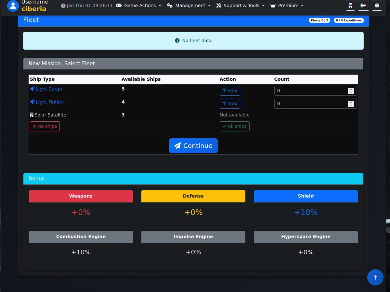The width and height of the screenshot is (390, 292).
Task: Set max Light Cargo ships
Action: [x=230, y=91]
